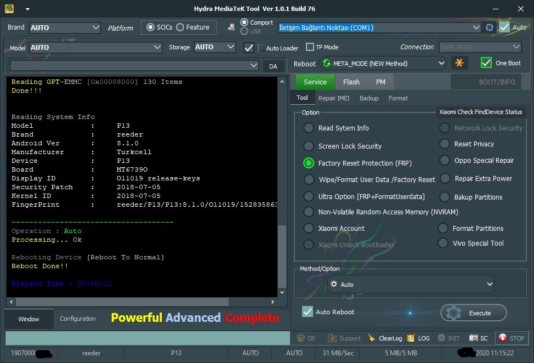Click the teal progress bar
The width and height of the screenshot is (534, 363).
click(x=147, y=338)
